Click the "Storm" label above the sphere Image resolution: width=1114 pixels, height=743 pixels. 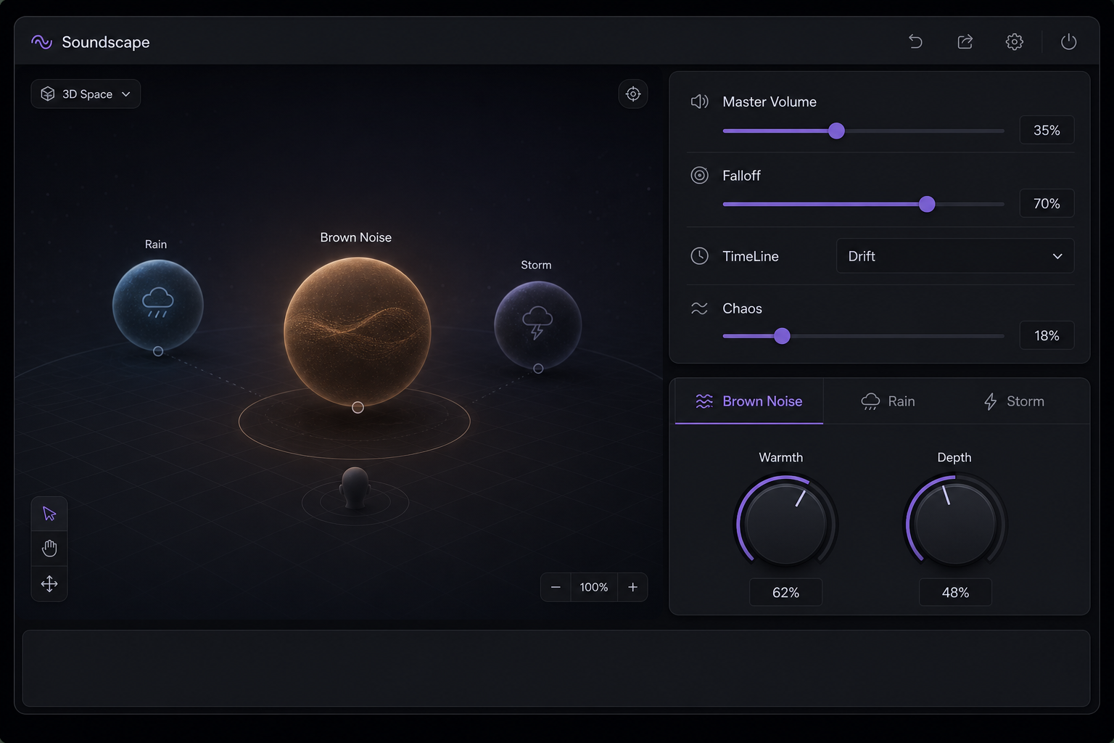[x=536, y=265]
